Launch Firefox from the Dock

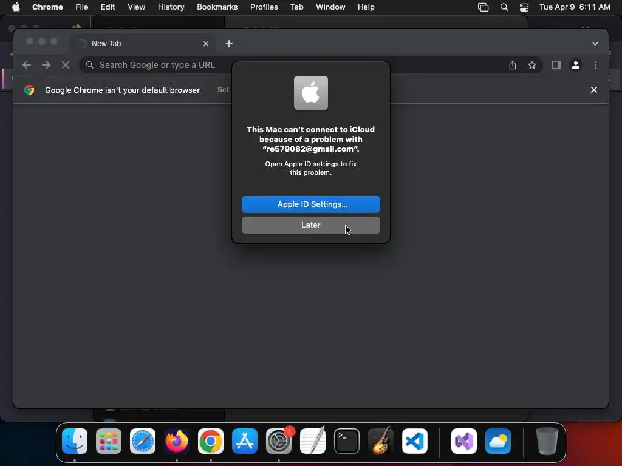coord(177,441)
